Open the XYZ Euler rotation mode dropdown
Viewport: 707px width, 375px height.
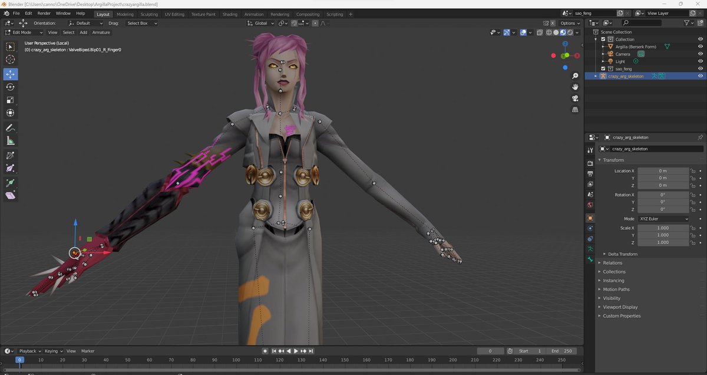[663, 219]
